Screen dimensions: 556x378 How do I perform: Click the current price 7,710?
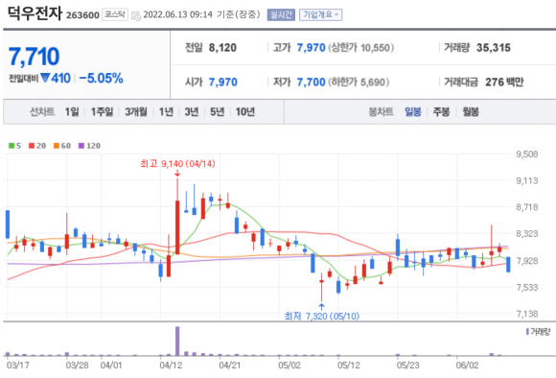coord(35,57)
